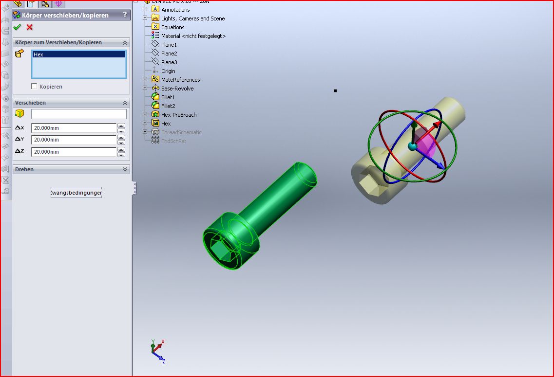Click the red X-axis arrow on triad
This screenshot has height=377, width=554.
[438, 125]
